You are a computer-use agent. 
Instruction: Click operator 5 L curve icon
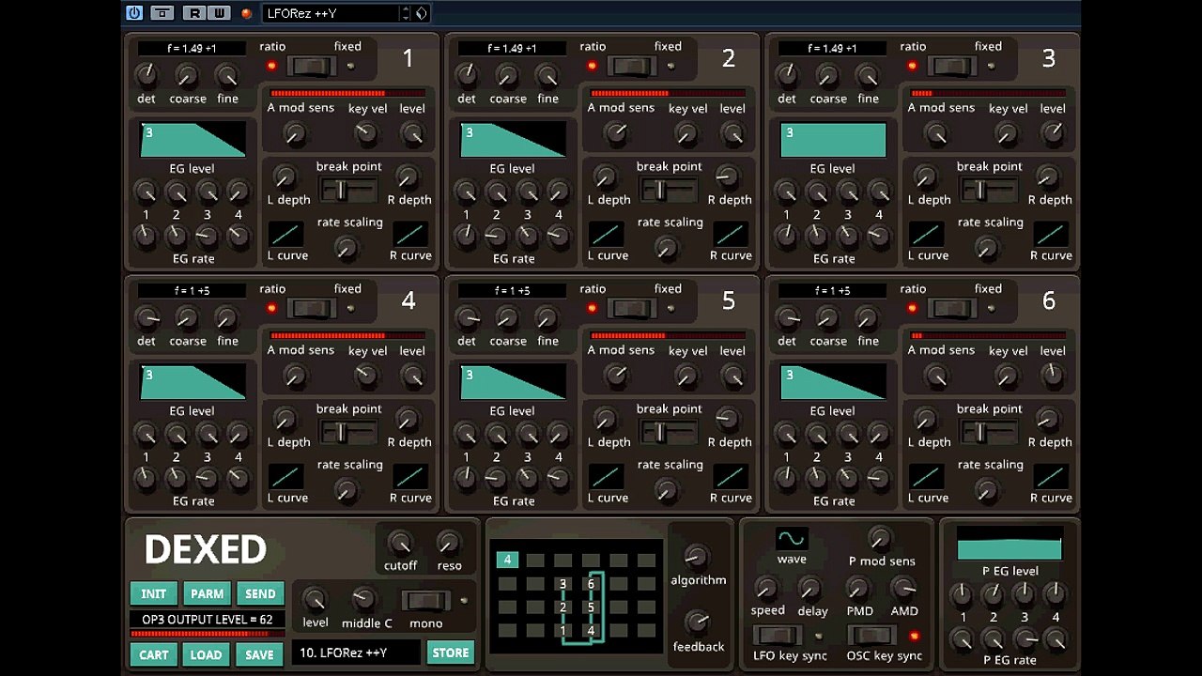click(x=607, y=476)
